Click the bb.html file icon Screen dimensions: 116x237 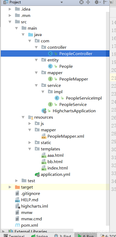[x=43, y=162]
